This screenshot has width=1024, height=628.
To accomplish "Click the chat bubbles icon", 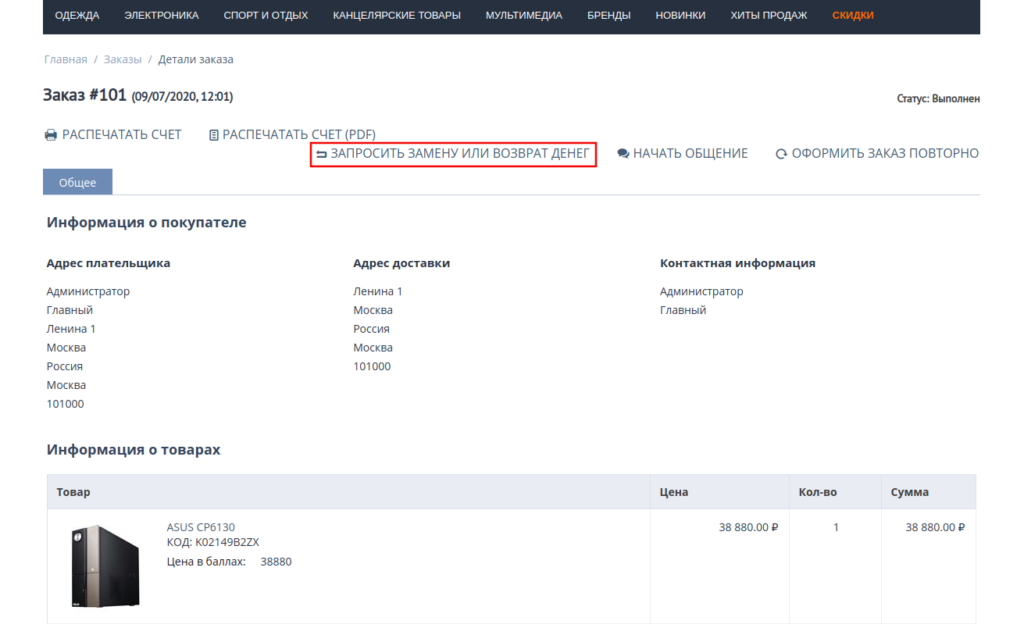I will point(623,154).
